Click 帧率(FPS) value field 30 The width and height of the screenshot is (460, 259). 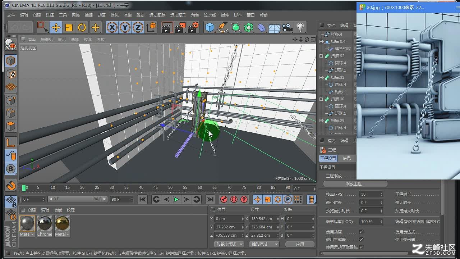[x=371, y=194]
